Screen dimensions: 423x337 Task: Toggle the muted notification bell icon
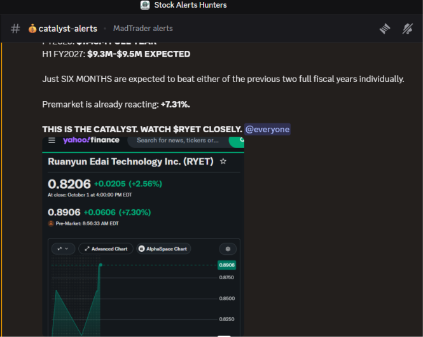click(x=407, y=29)
